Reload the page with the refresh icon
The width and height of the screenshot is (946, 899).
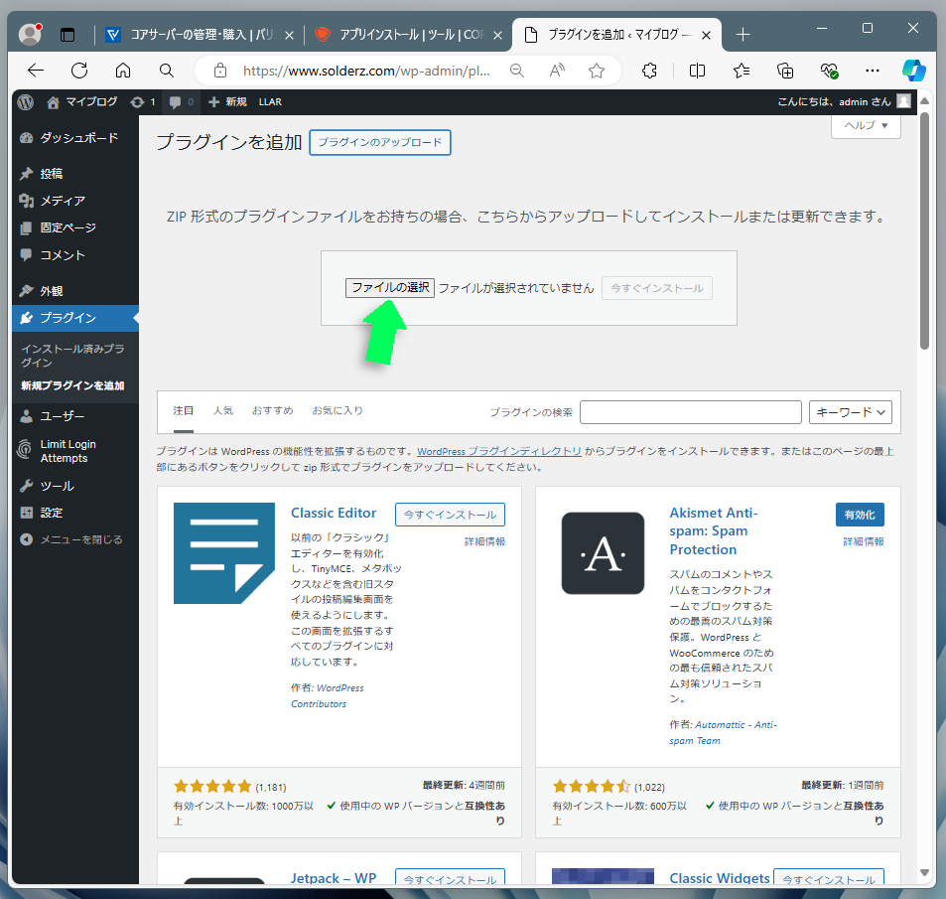click(79, 71)
